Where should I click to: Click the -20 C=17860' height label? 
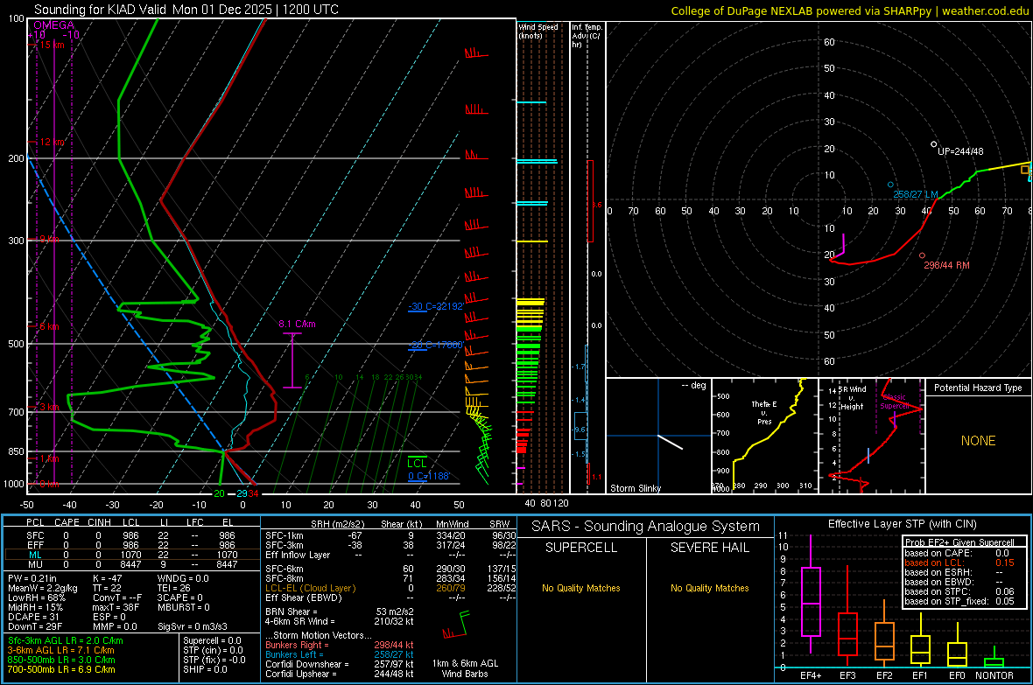click(435, 346)
